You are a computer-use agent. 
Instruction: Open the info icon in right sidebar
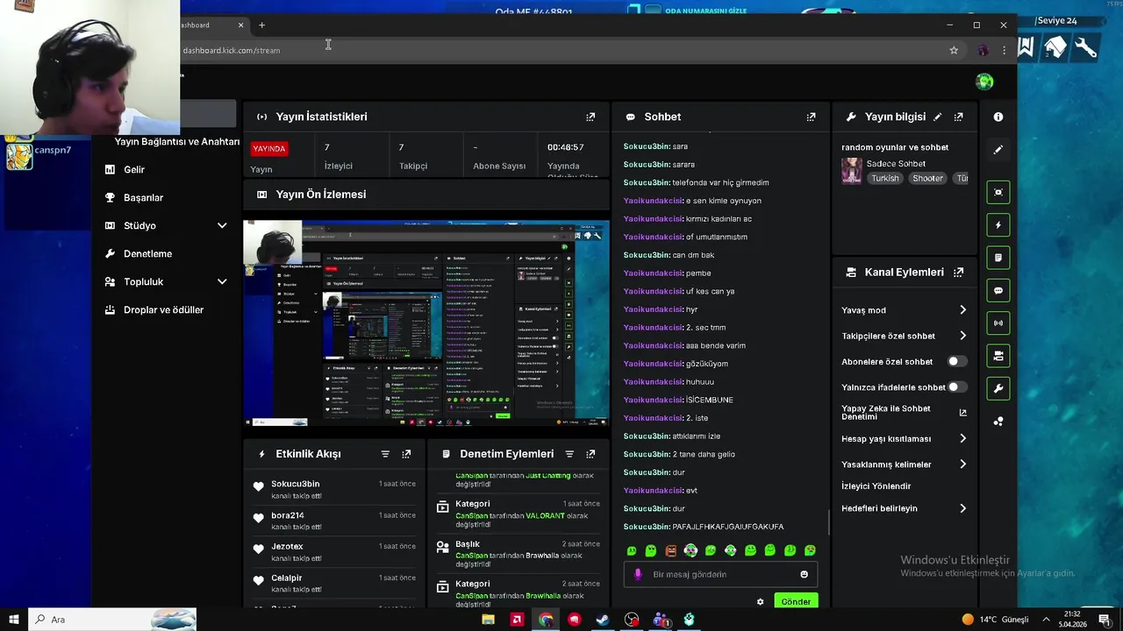(998, 117)
